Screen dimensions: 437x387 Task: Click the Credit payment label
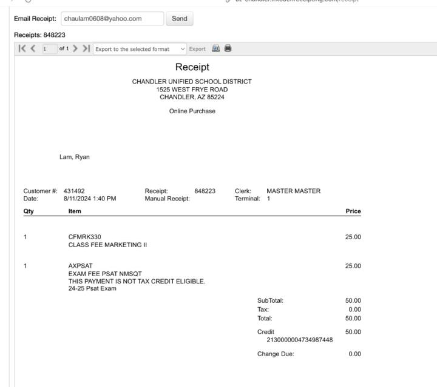(x=266, y=332)
